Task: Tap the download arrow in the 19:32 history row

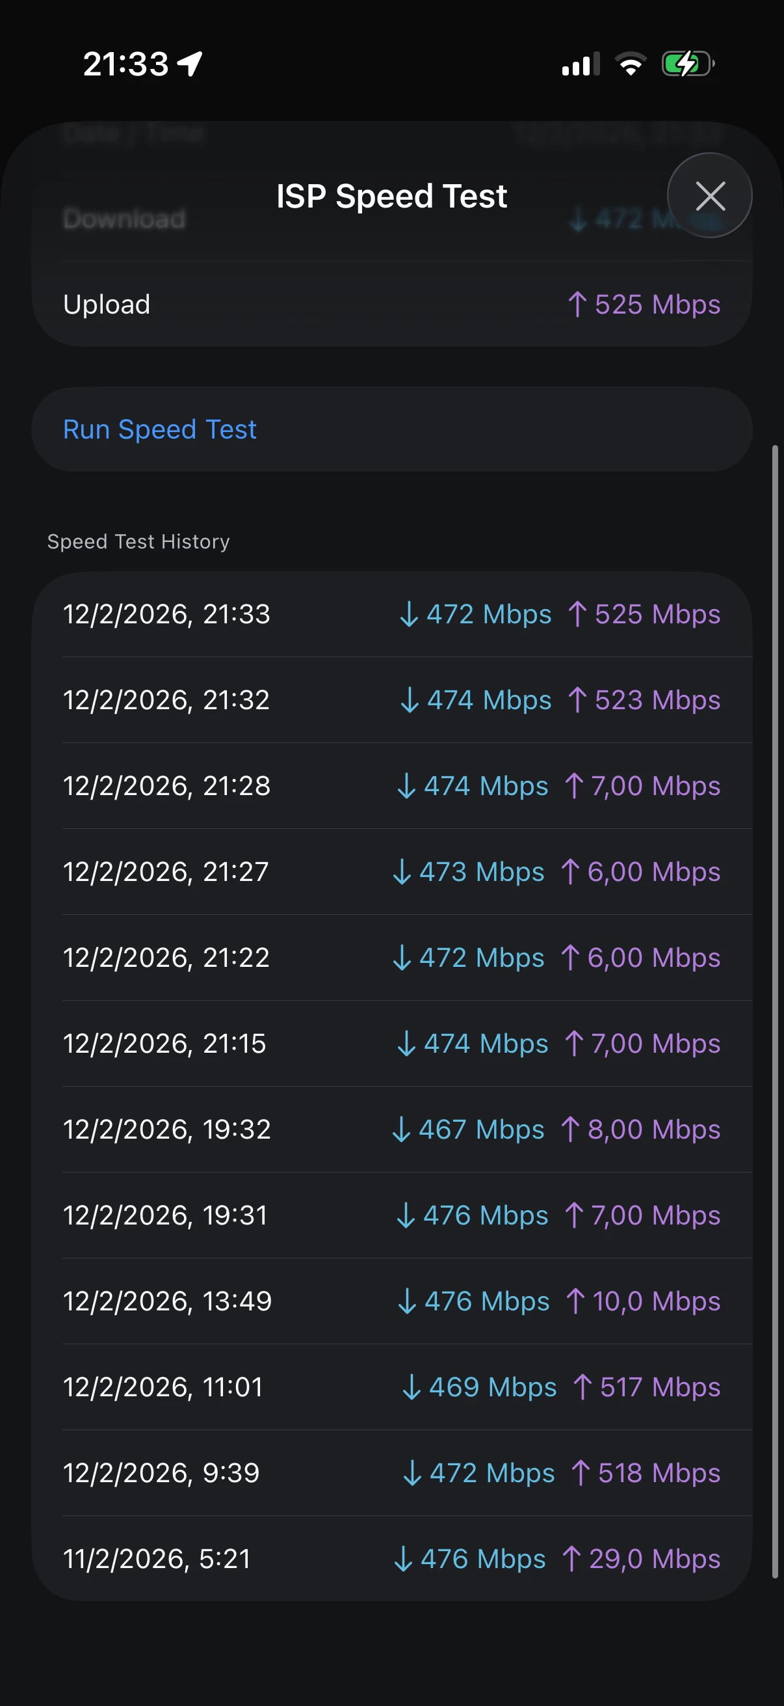Action: (x=401, y=1129)
